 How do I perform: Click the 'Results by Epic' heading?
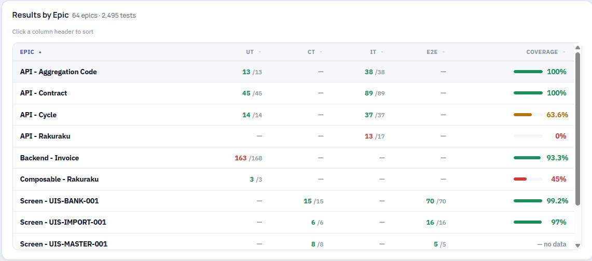click(x=40, y=15)
